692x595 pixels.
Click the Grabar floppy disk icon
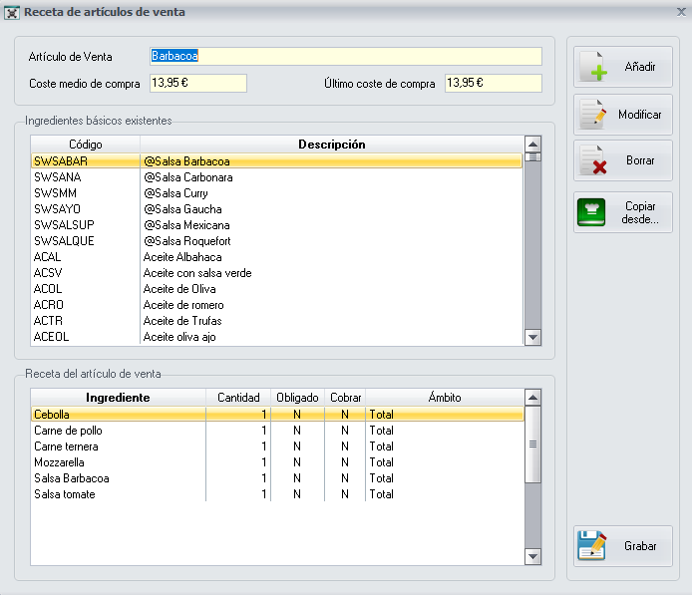[593, 546]
